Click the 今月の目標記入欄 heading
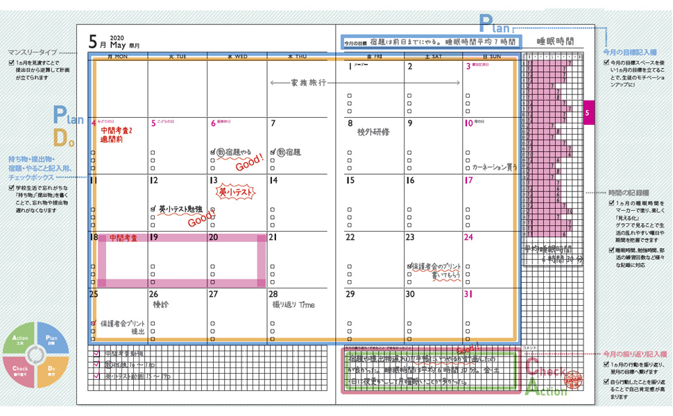Screen dimensions: 673x416 pos(630,52)
